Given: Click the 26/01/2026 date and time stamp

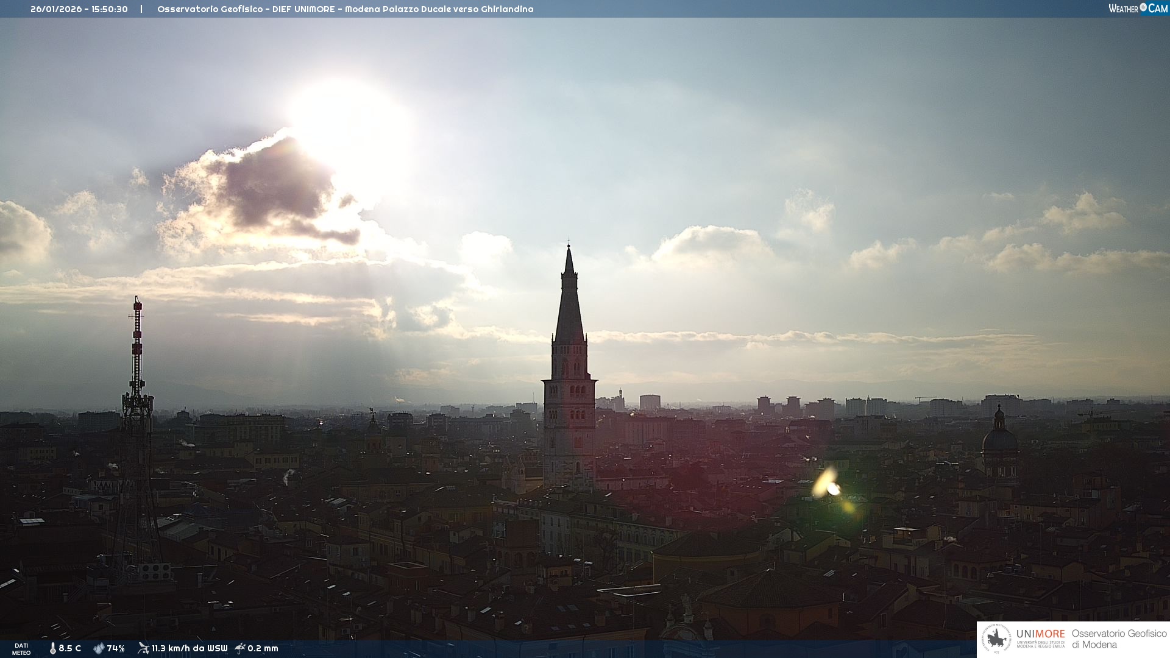Looking at the screenshot, I should (79, 9).
